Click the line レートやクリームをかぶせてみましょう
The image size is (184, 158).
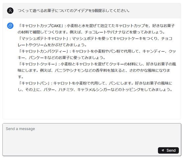pos(52,45)
